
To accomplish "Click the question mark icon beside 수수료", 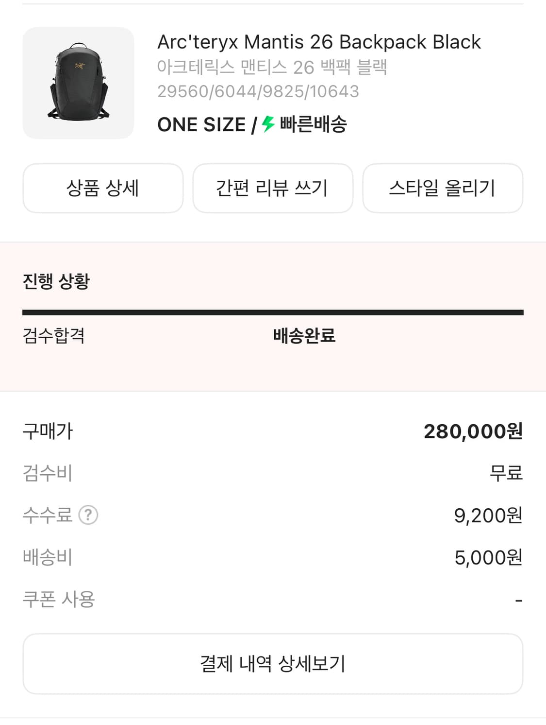I will [x=88, y=515].
